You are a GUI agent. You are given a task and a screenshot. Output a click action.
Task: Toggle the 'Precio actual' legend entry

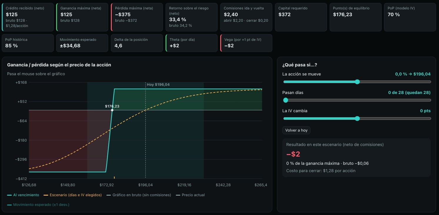click(x=190, y=195)
